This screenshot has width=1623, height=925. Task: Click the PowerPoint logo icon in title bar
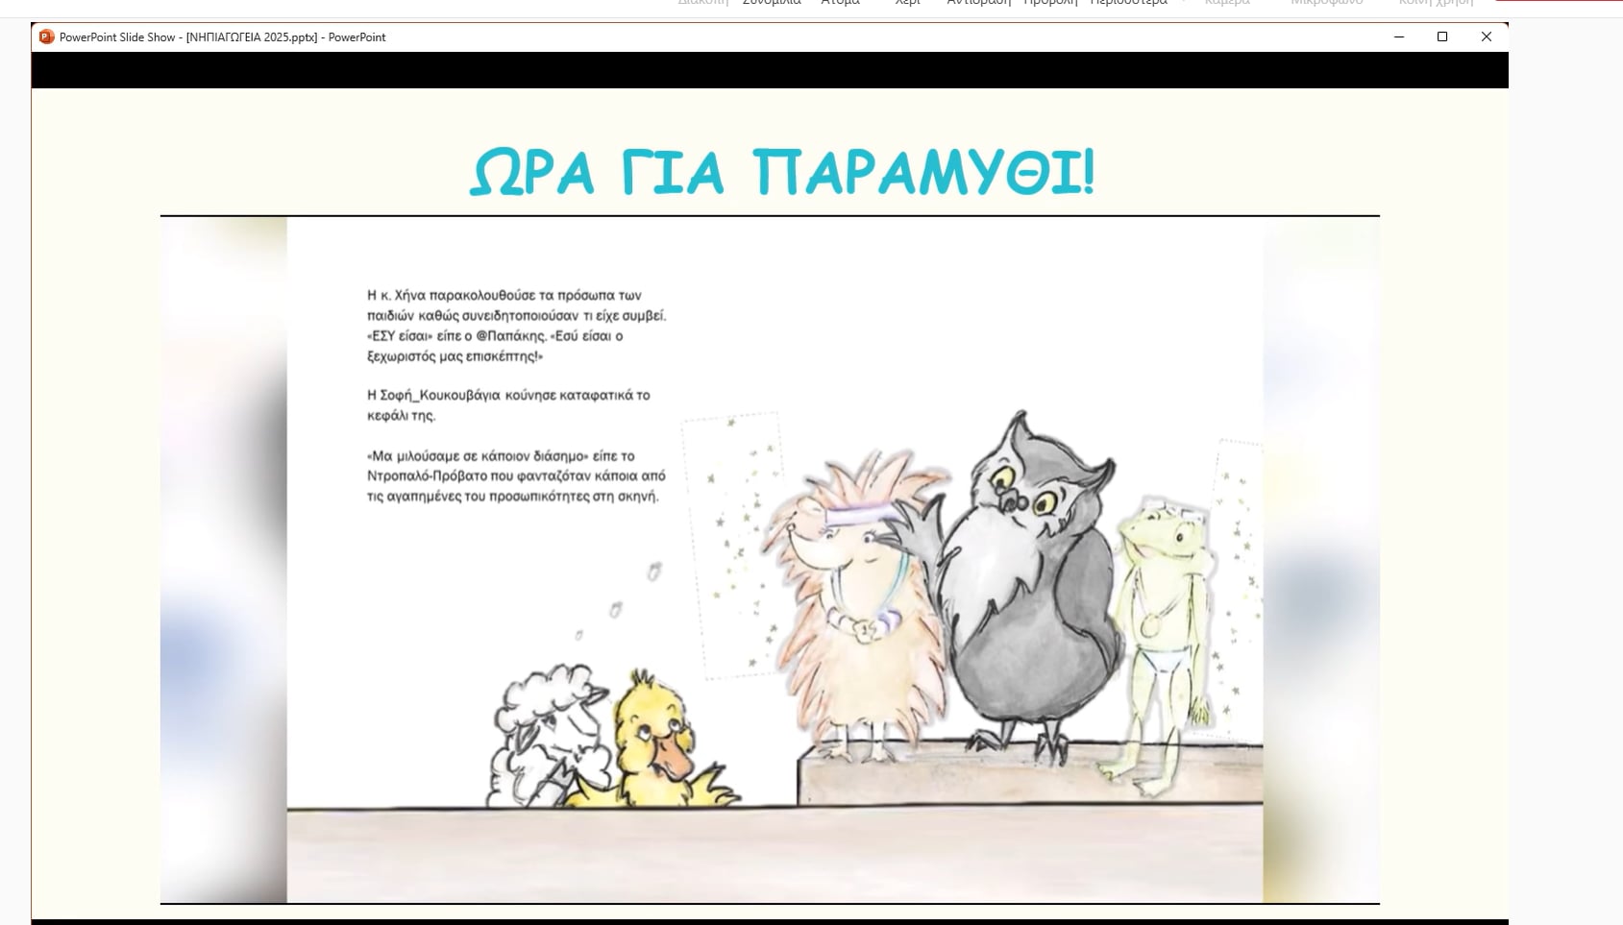46,37
